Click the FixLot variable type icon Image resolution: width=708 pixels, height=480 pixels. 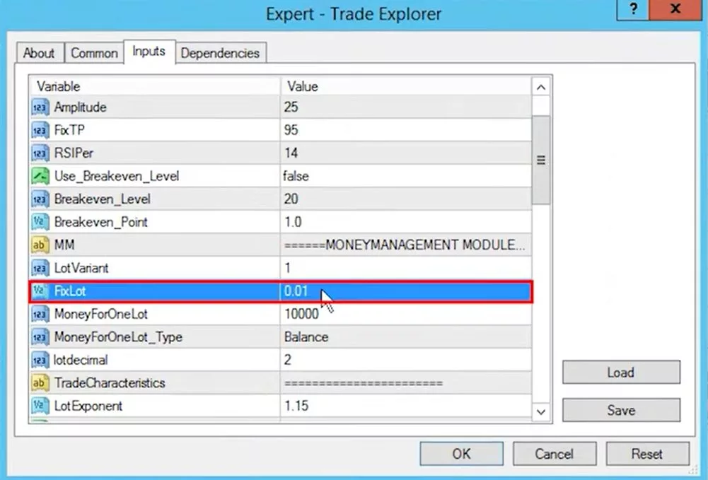point(40,291)
